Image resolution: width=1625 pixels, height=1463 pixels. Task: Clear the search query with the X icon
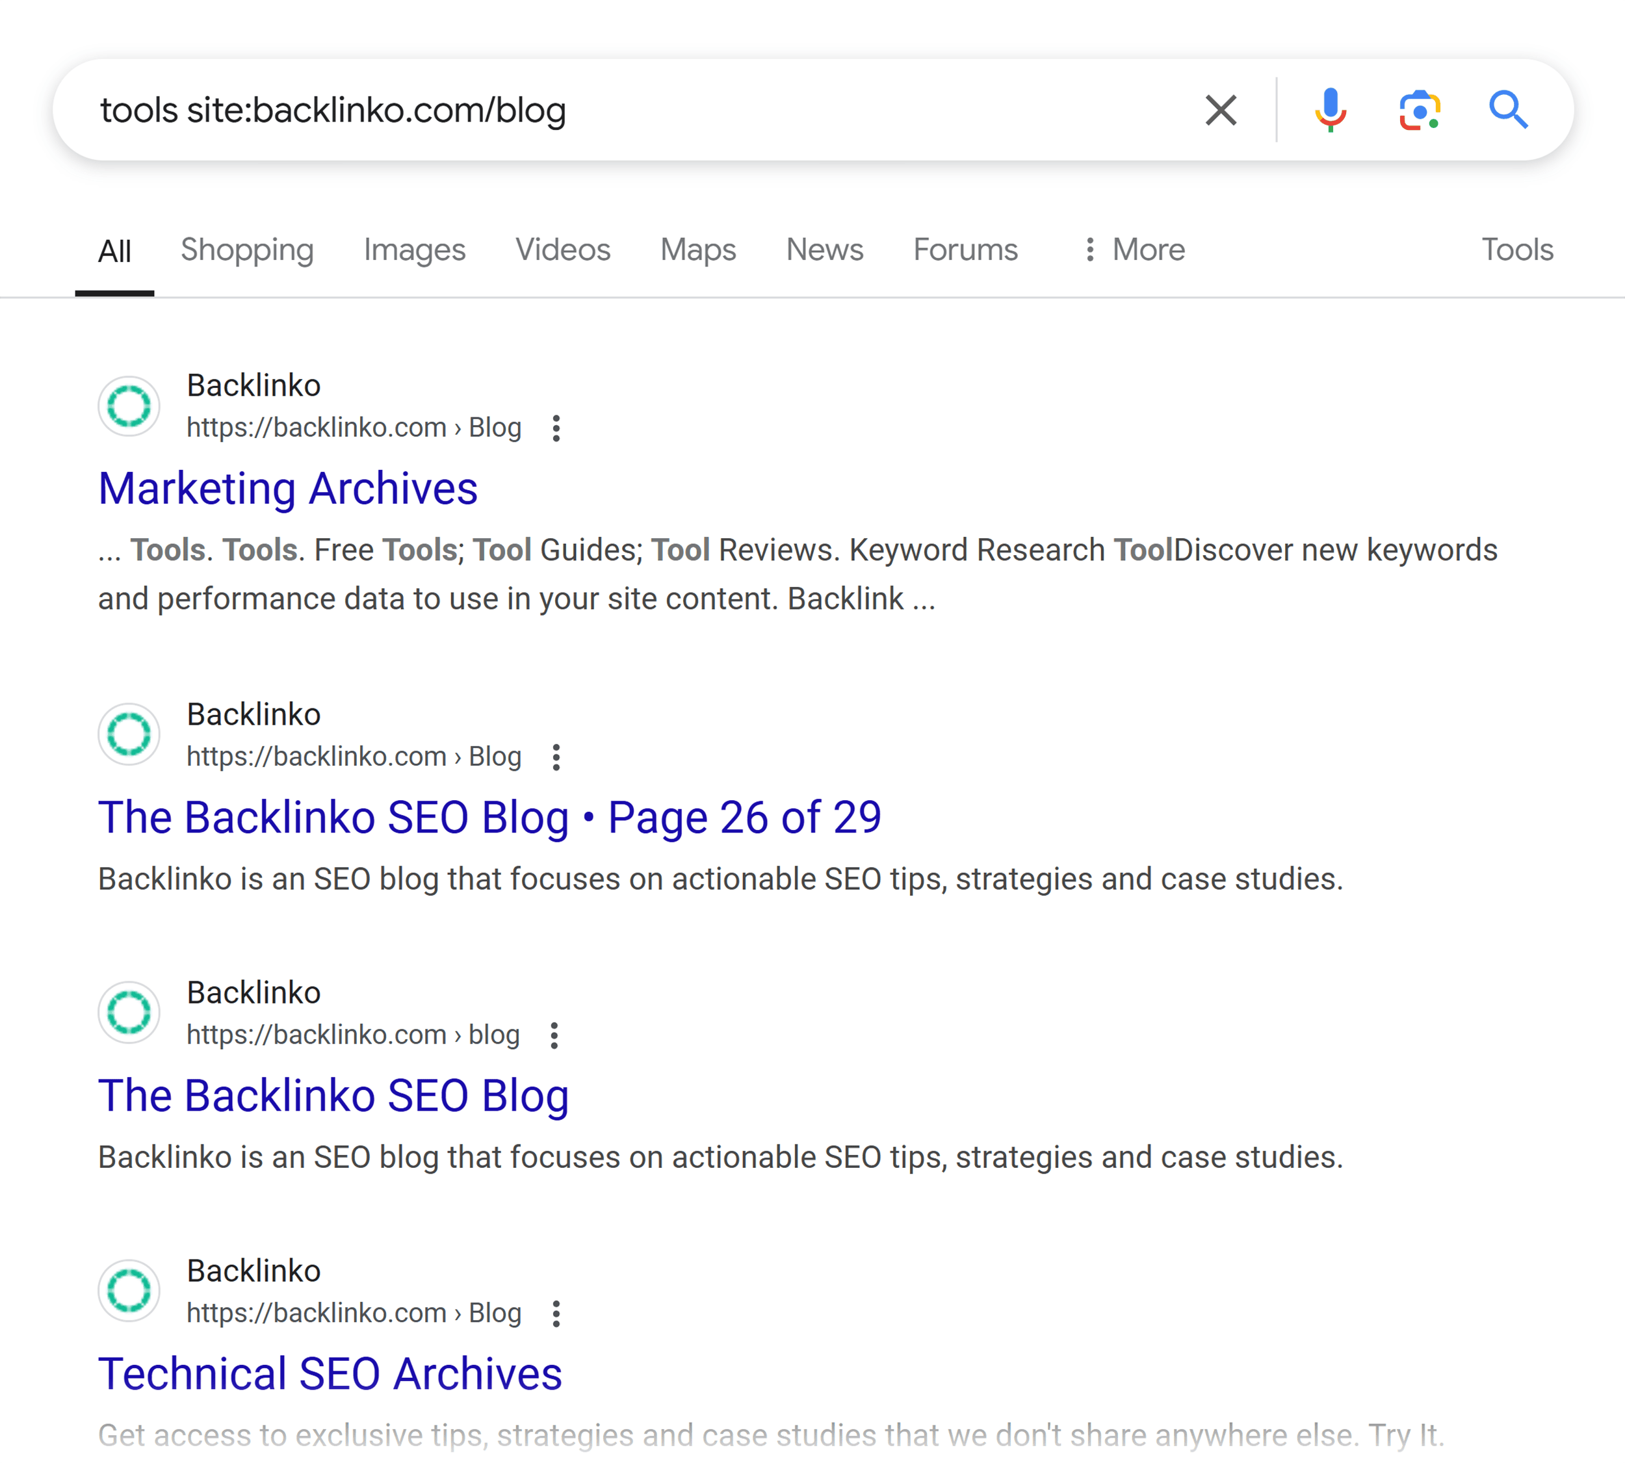(x=1221, y=110)
